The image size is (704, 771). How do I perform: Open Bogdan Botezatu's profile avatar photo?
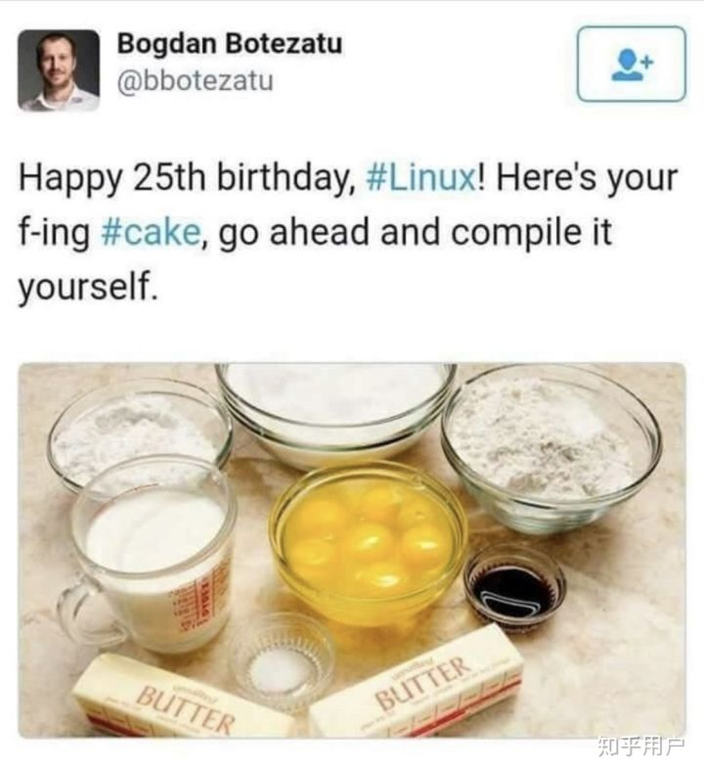59,70
